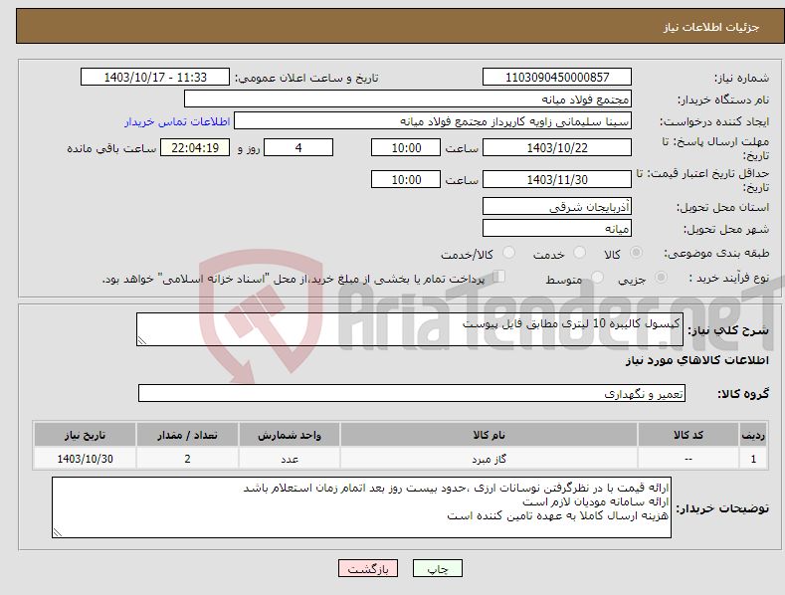Click the need date cell 1403/10/30
Image resolution: width=785 pixels, height=595 pixels.
[86, 459]
